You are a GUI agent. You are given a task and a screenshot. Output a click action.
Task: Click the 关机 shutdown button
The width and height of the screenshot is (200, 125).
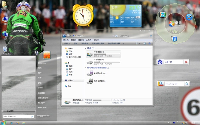42,116
